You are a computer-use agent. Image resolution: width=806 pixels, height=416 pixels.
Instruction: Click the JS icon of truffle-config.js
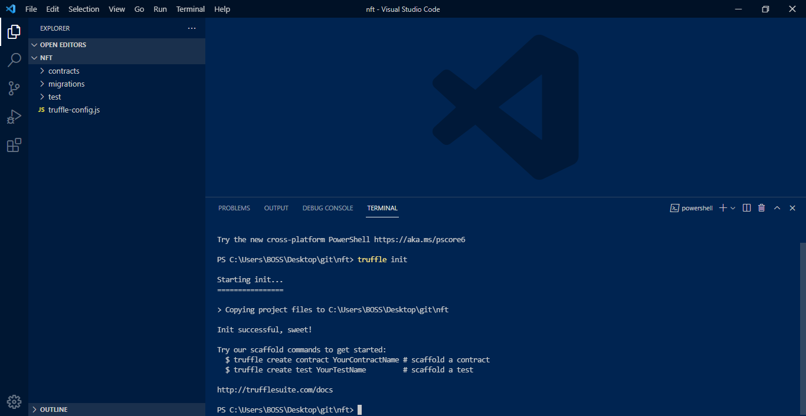point(41,110)
